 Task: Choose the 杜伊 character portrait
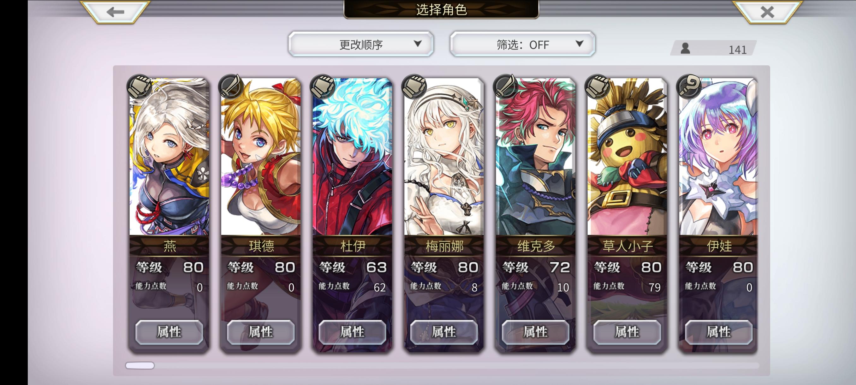coord(353,157)
